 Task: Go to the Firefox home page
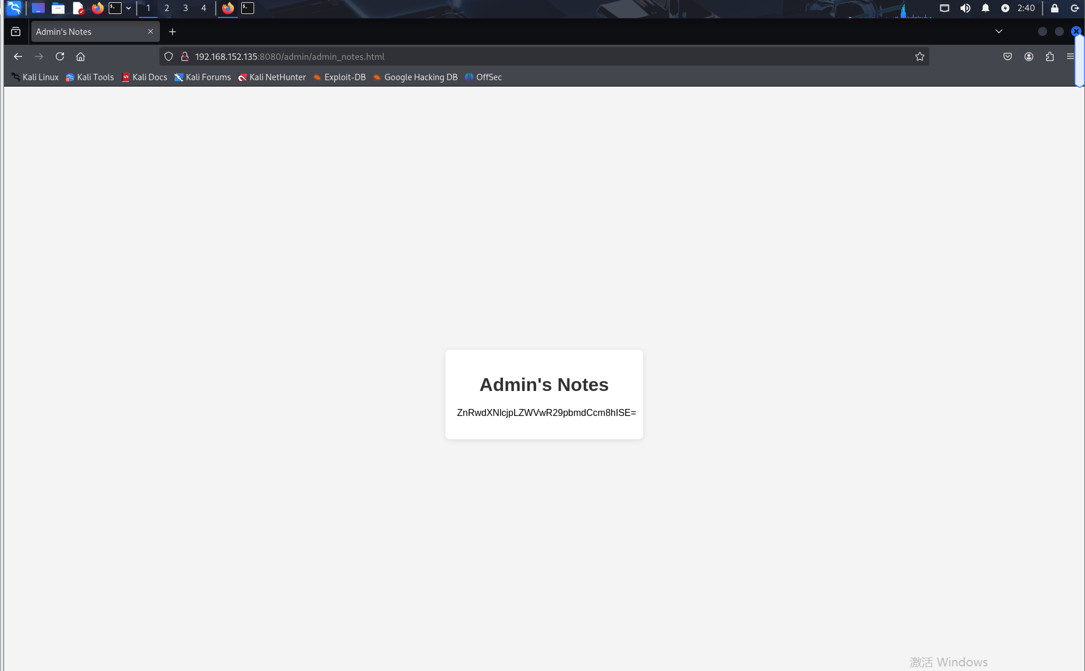pyautogui.click(x=81, y=56)
